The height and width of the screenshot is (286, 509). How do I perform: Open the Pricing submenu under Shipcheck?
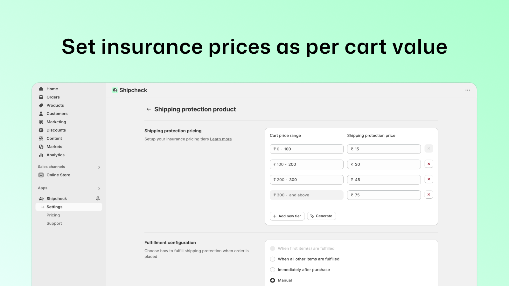click(x=53, y=215)
